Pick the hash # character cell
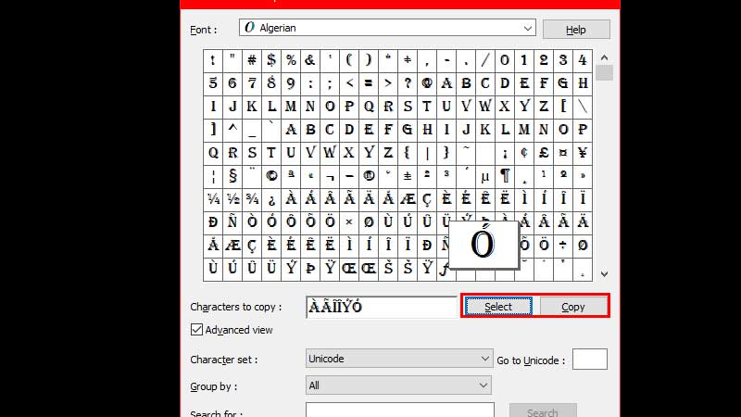Viewport: 741px width, 417px height. click(252, 60)
